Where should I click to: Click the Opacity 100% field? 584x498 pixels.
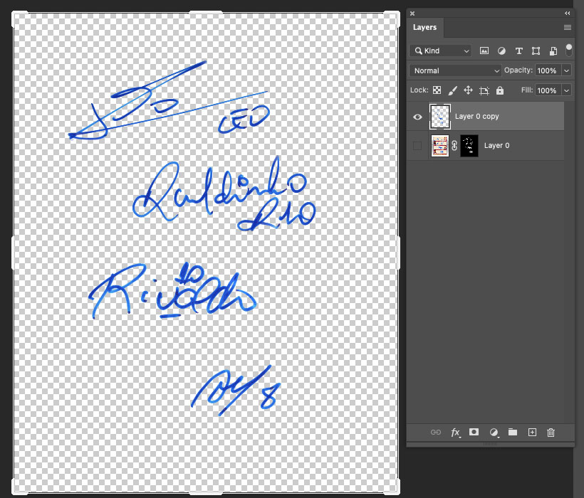[548, 70]
